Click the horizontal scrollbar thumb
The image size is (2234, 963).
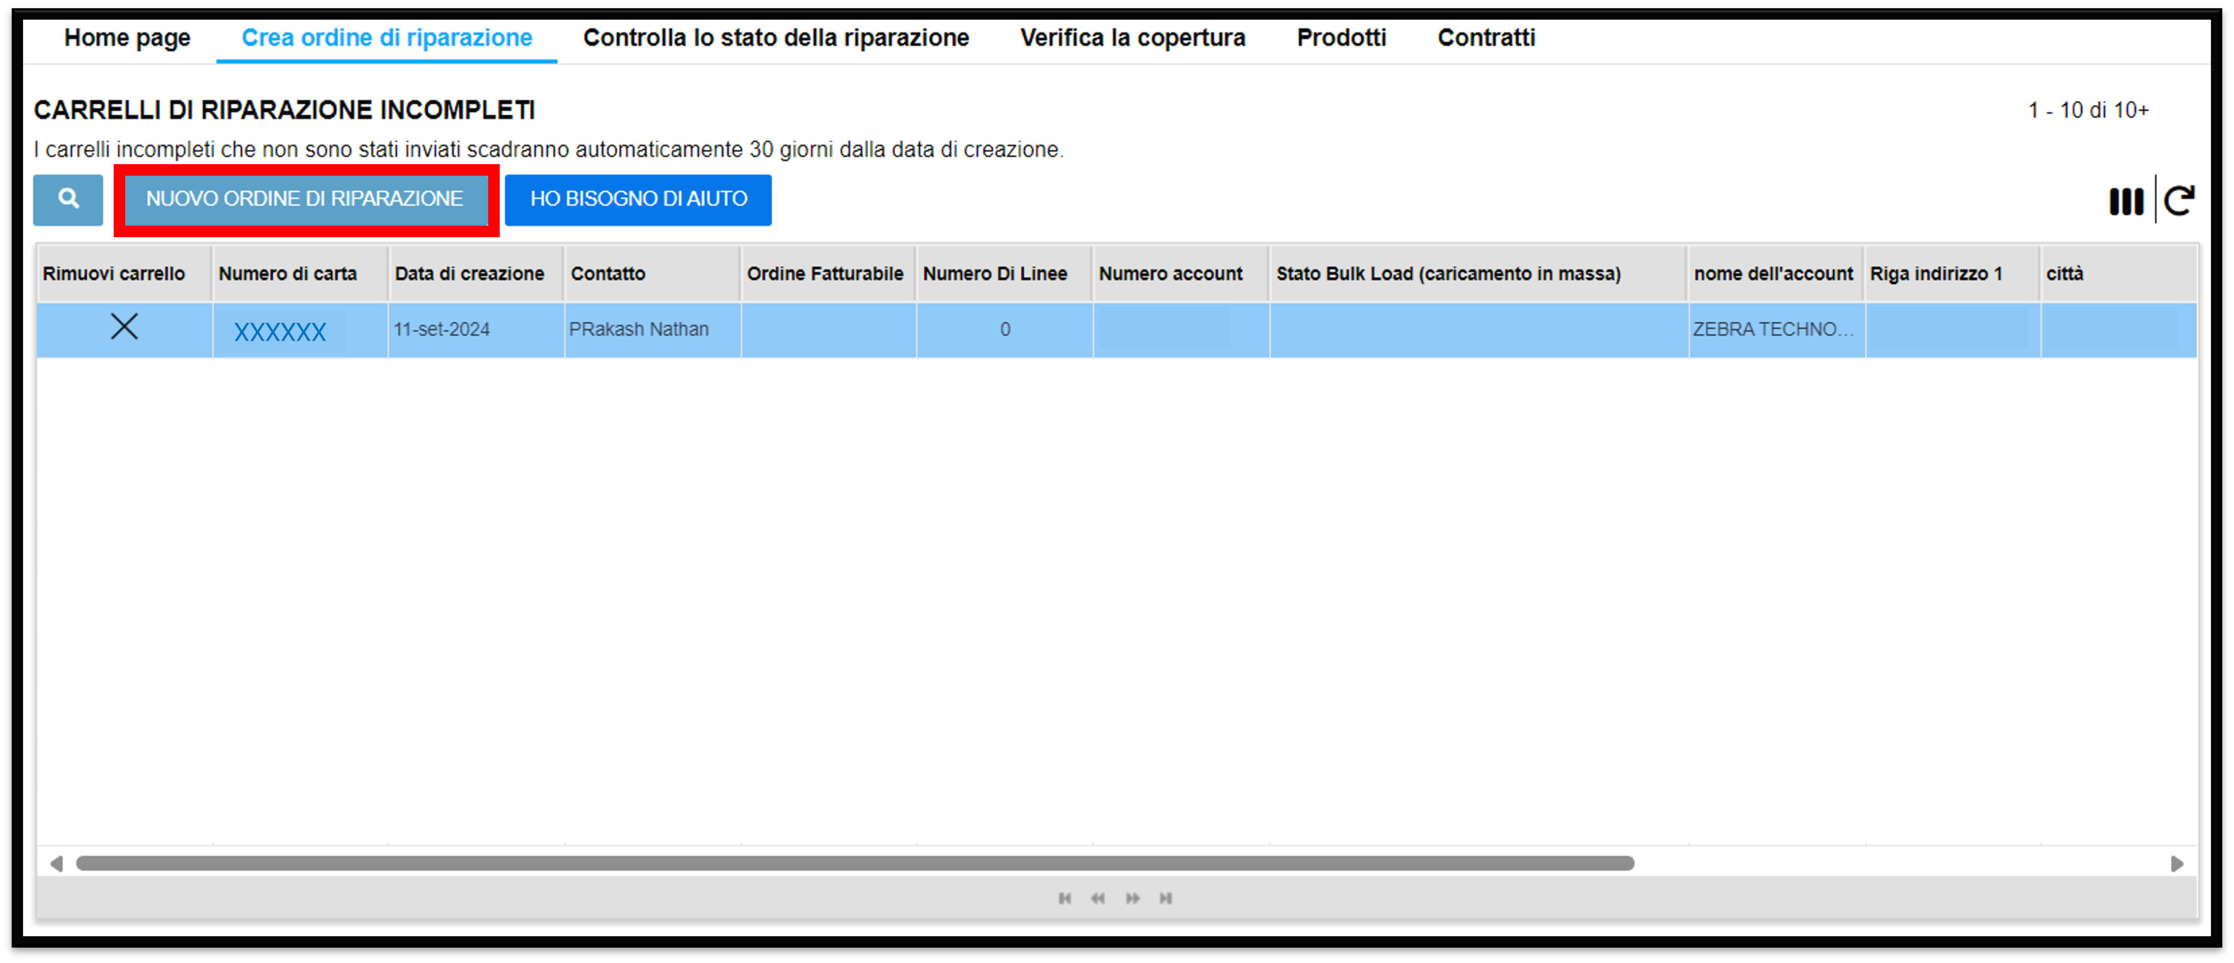click(x=855, y=863)
